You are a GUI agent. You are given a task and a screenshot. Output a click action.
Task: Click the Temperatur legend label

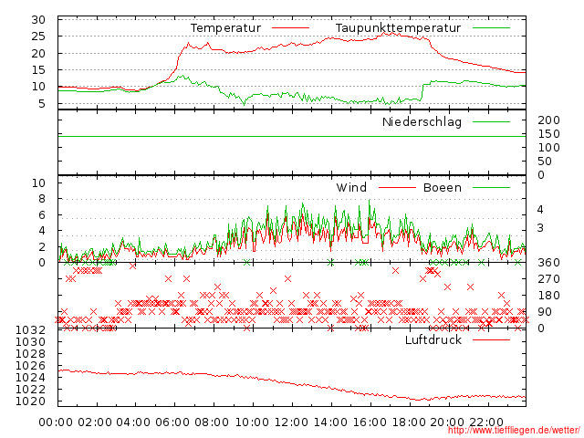(225, 28)
